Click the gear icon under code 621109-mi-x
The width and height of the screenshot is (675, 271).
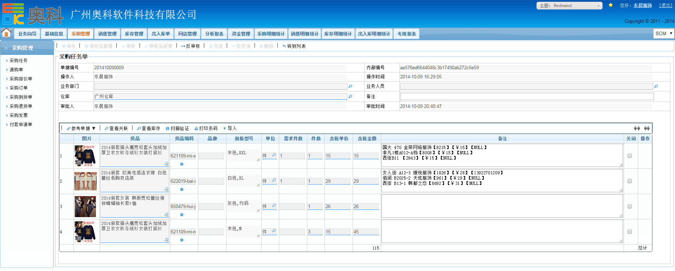[182, 164]
